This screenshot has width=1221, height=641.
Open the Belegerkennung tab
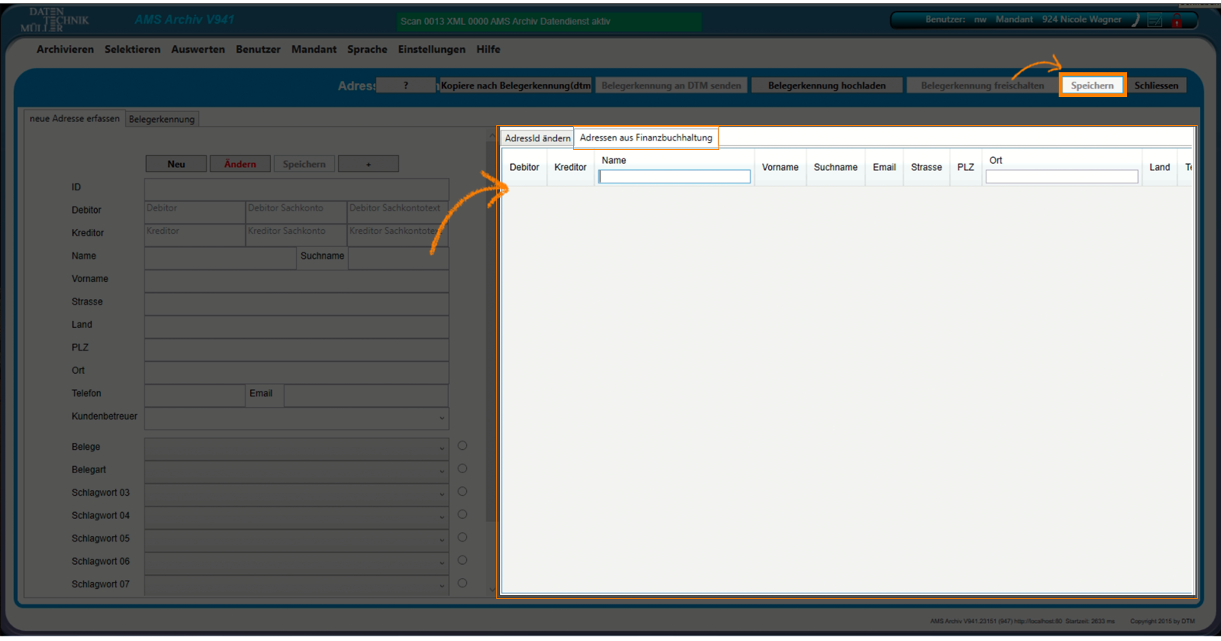162,119
